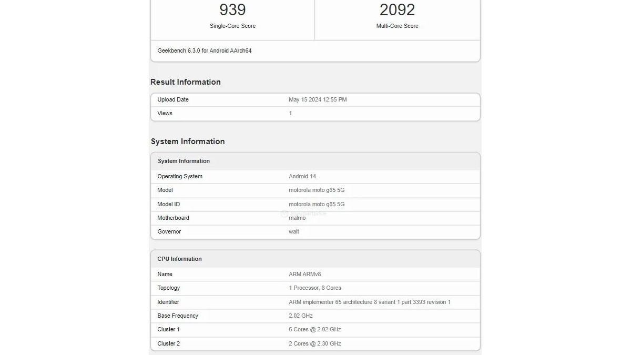Select the Multi-Core Score label
Screen dimensions: 631x355
(397, 26)
